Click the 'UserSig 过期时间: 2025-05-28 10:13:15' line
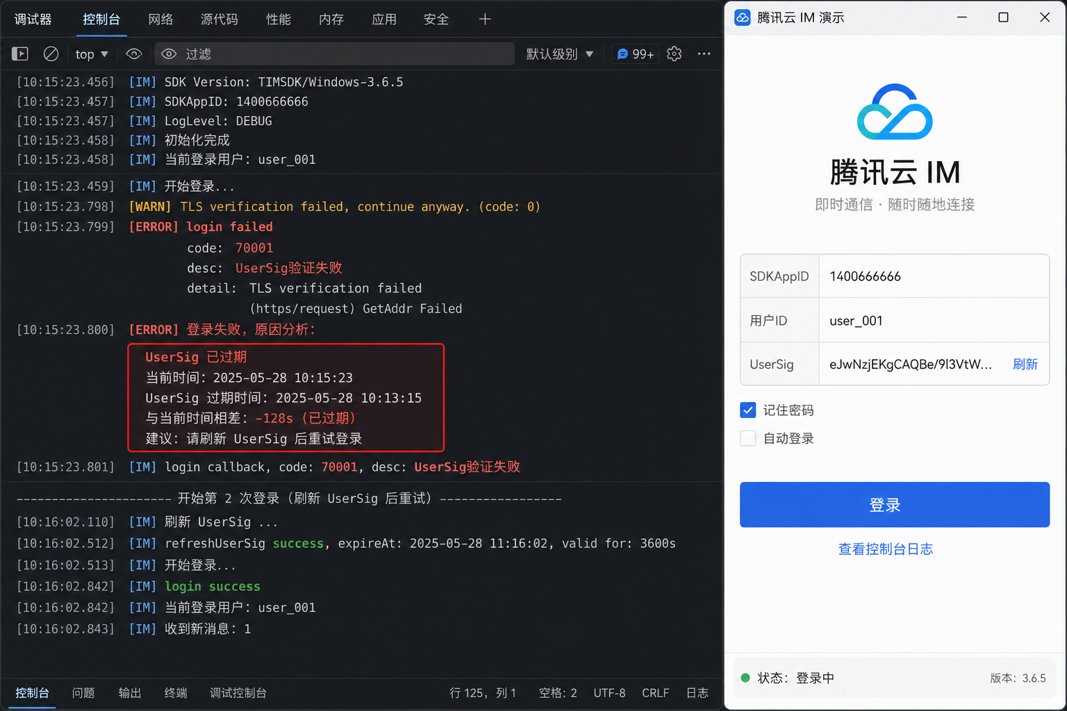Viewport: 1067px width, 711px height. pyautogui.click(x=283, y=398)
